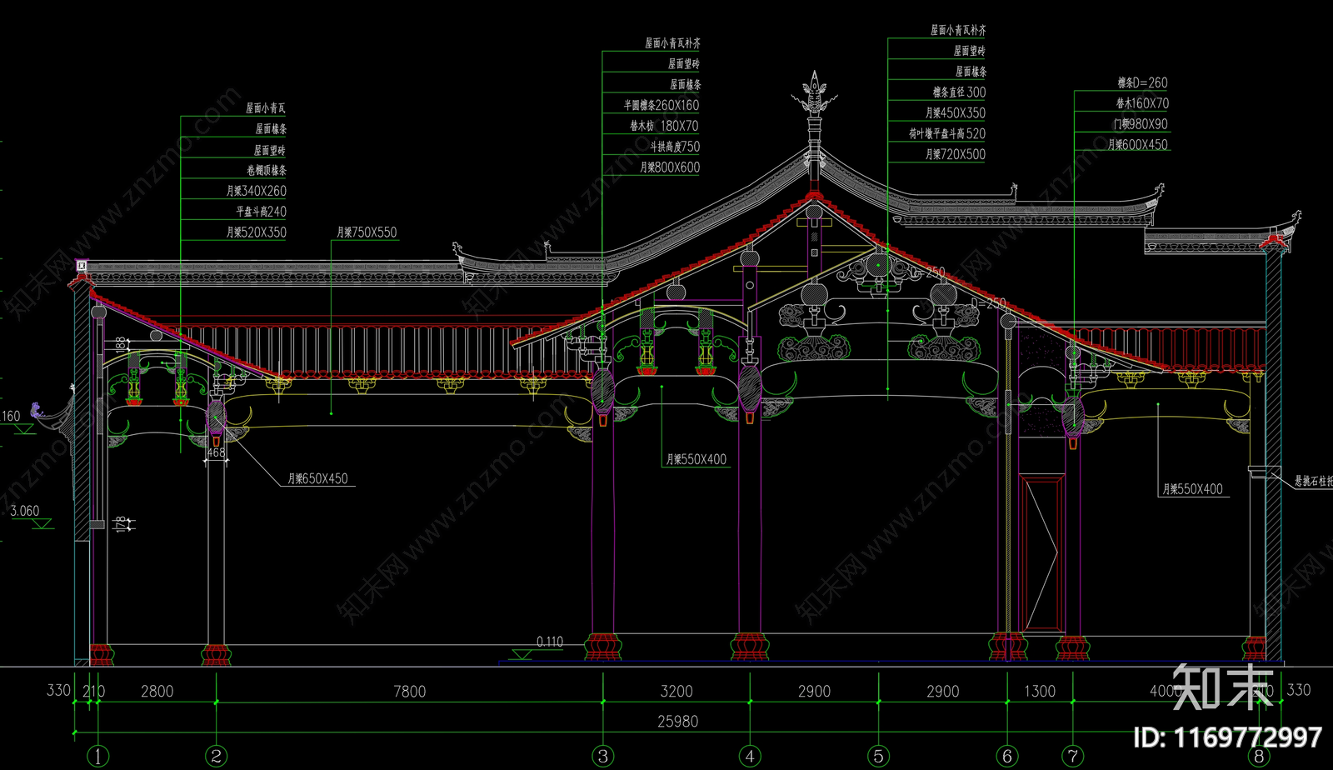Select the 2800 dimension text
Image resolution: width=1333 pixels, height=770 pixels.
pyautogui.click(x=157, y=691)
